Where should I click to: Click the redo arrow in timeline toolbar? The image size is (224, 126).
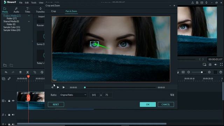pos(13,72)
